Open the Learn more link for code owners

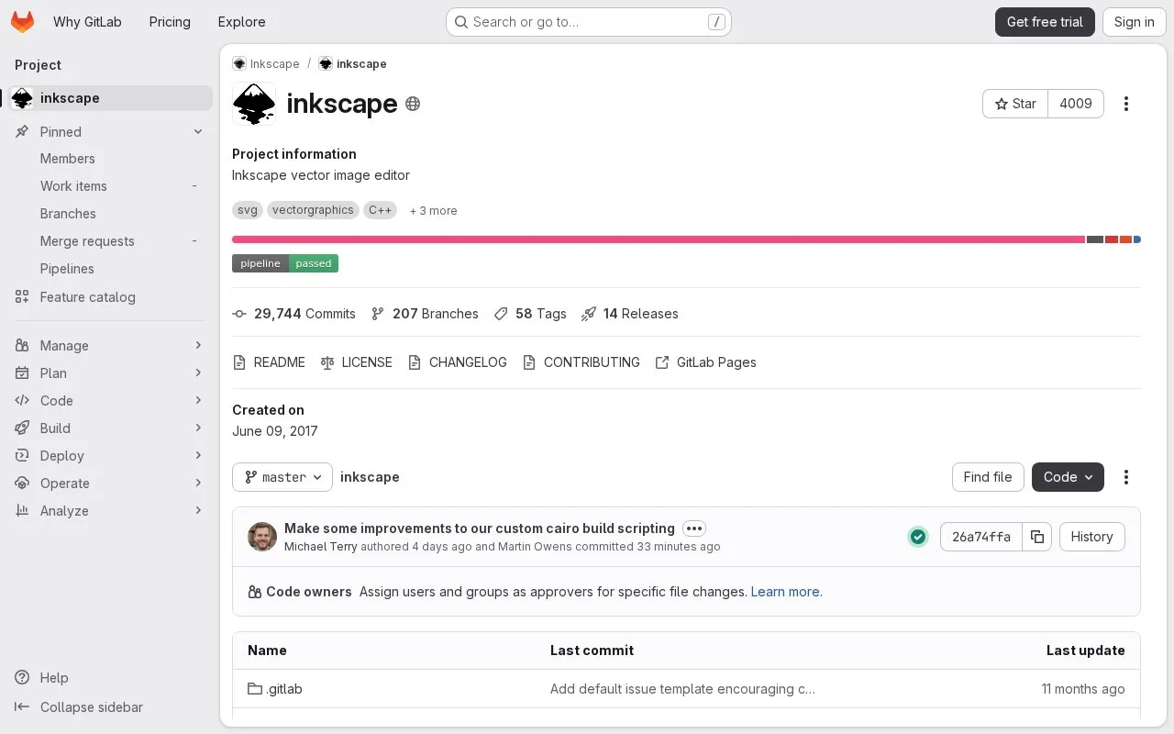click(786, 592)
